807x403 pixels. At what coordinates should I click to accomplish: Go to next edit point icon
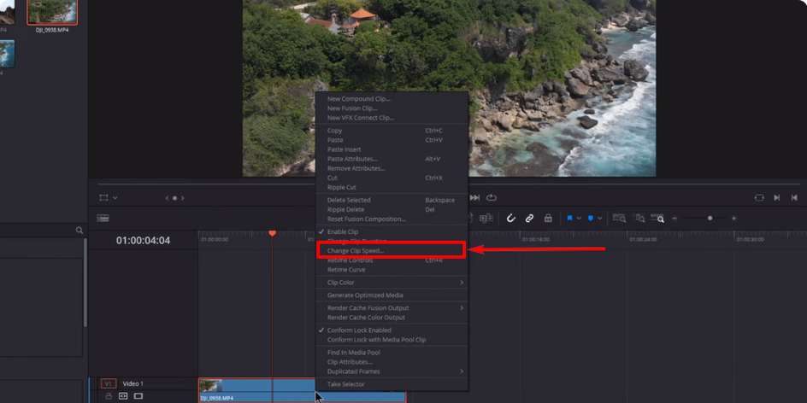click(776, 198)
